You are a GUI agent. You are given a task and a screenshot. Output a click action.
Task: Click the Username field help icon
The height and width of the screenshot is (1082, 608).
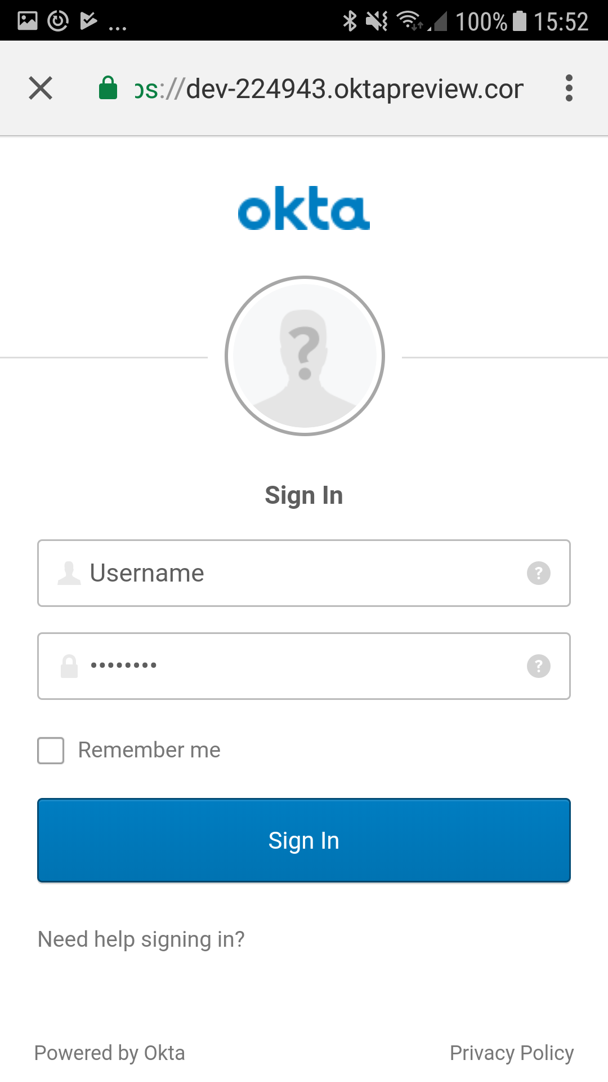click(x=538, y=573)
